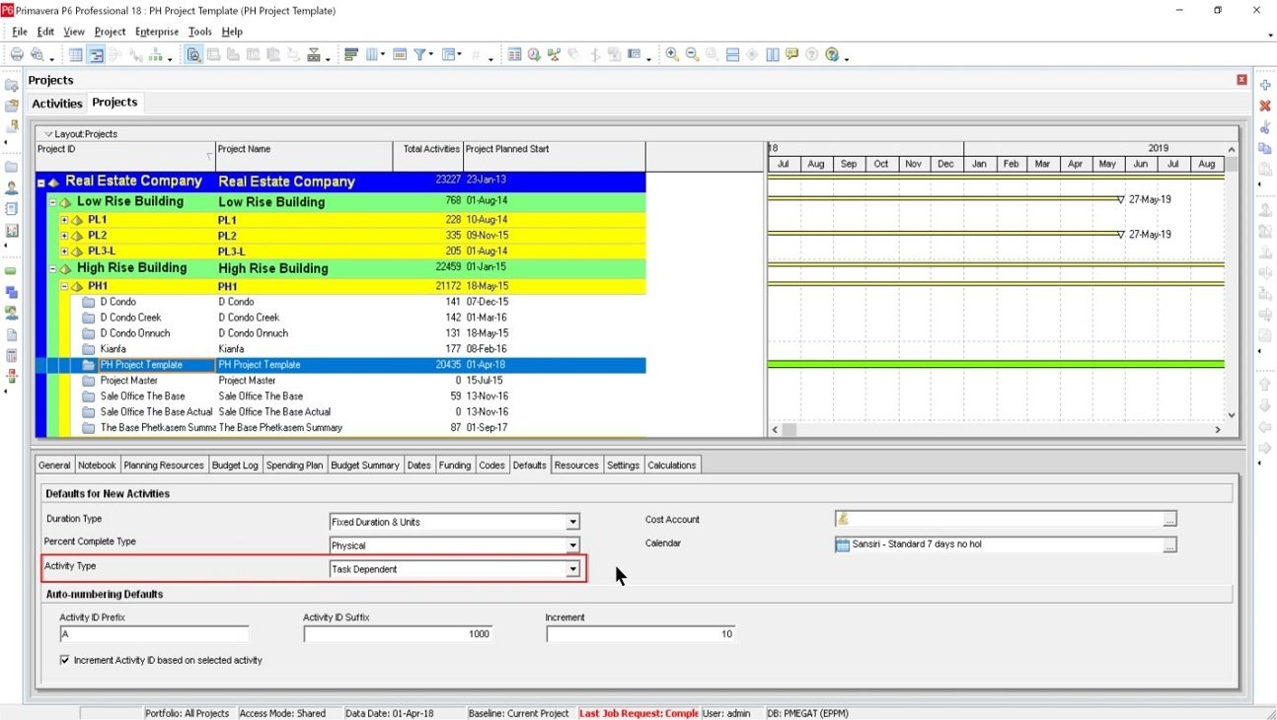Screen dimensions: 1277x720
Task: Click the Zoom In magnifier icon
Action: 672,55
